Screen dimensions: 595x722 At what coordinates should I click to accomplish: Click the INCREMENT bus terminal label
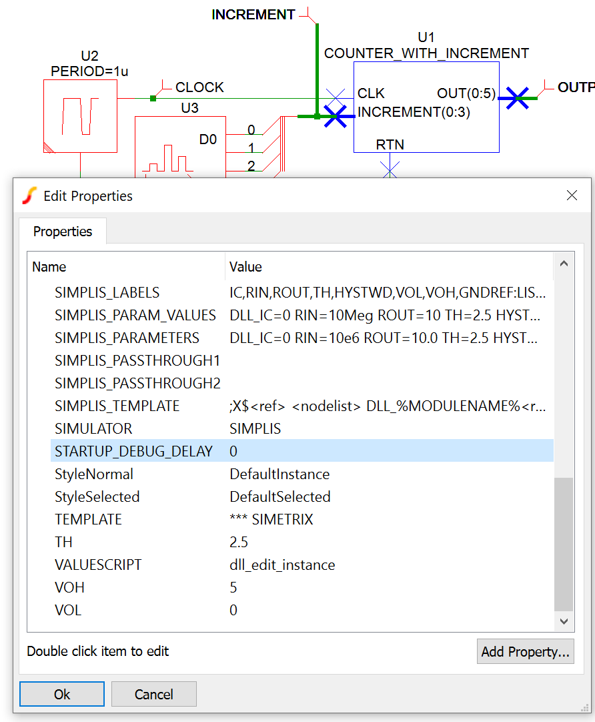(x=253, y=15)
